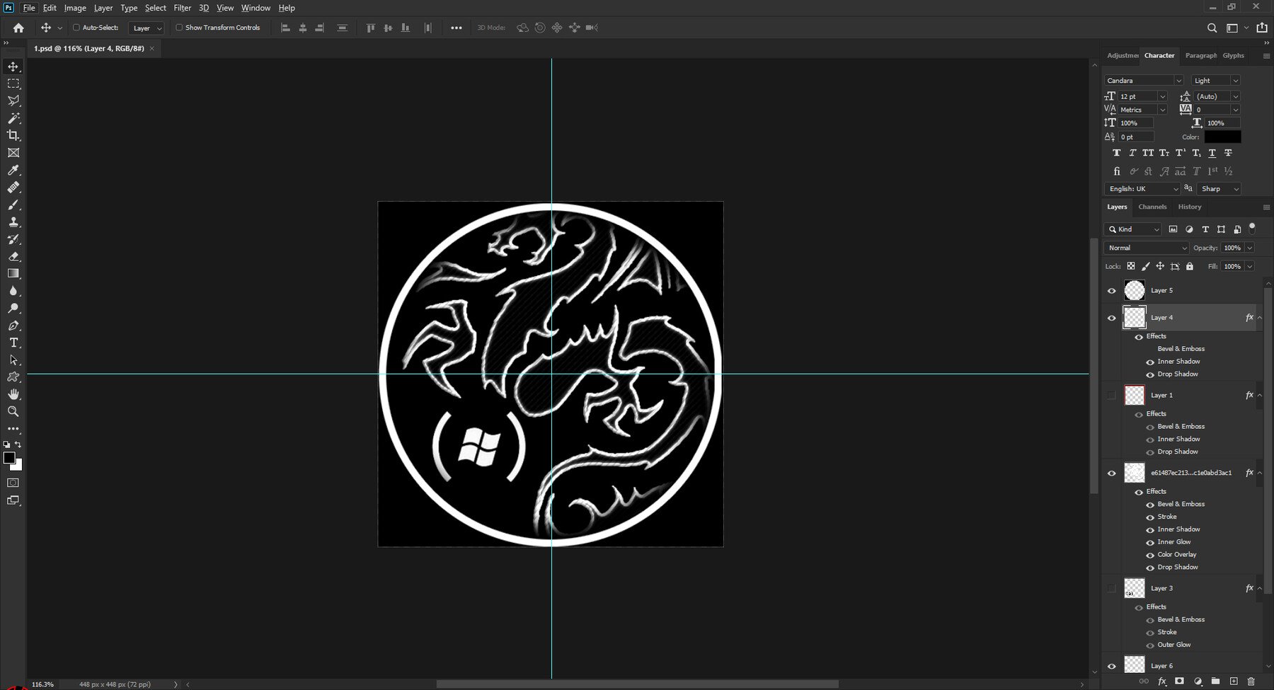
Task: Open the Normal blend mode dropdown
Action: tap(1147, 248)
